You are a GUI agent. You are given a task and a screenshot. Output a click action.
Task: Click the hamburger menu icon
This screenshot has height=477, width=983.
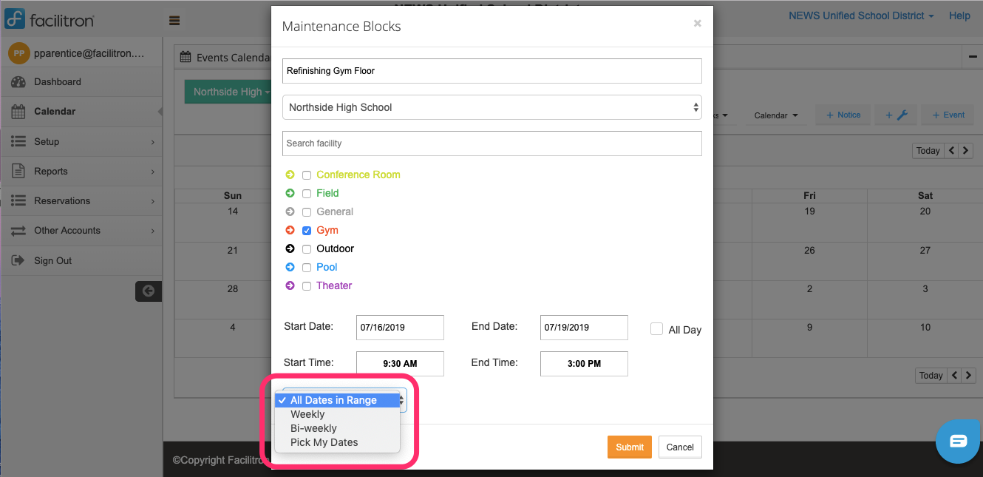pos(174,21)
